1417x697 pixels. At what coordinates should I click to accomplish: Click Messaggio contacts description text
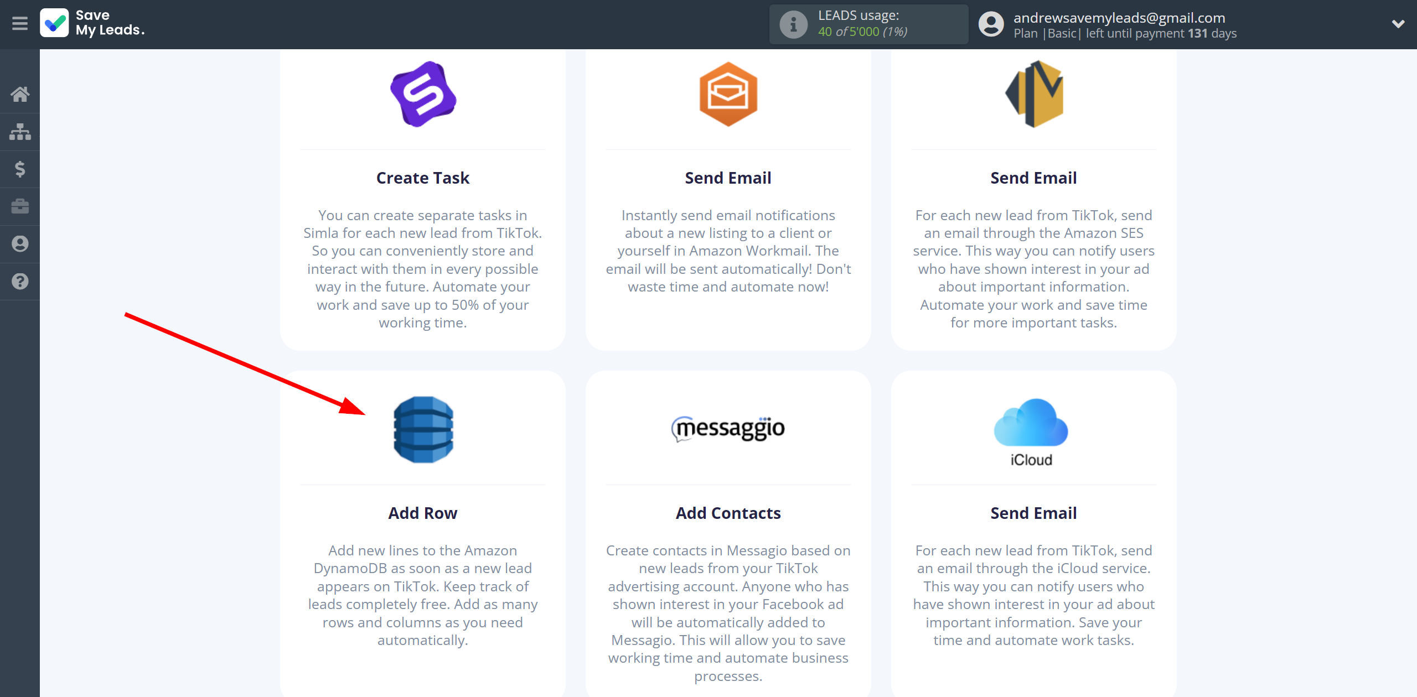728,613
